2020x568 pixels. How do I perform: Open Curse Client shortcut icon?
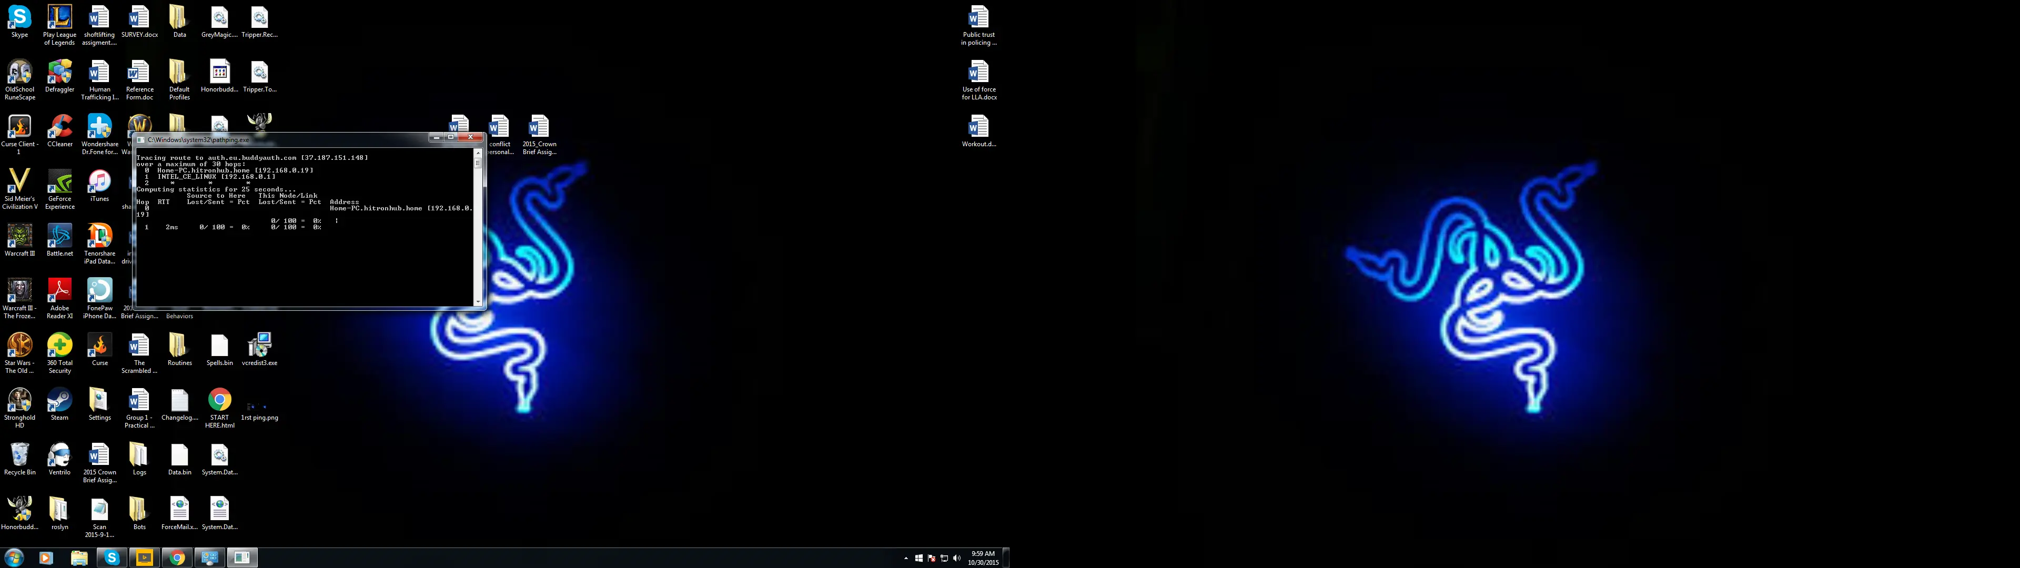19,135
